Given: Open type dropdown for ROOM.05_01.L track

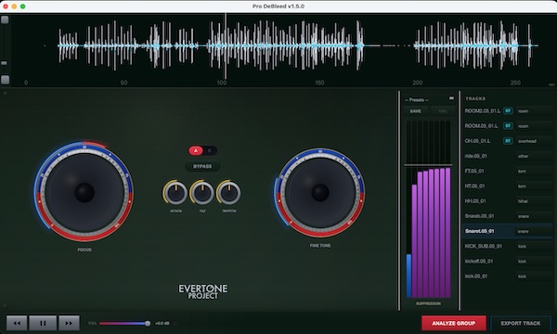Looking at the screenshot, I should click(534, 126).
